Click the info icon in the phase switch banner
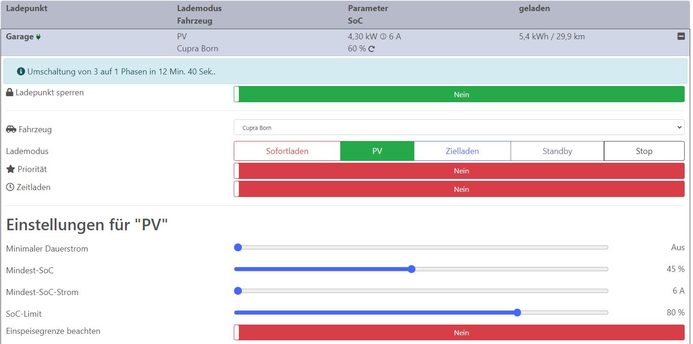 (20, 72)
